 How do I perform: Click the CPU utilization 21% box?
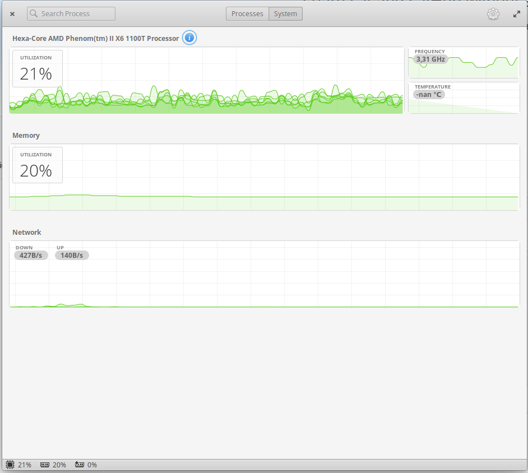[38, 69]
